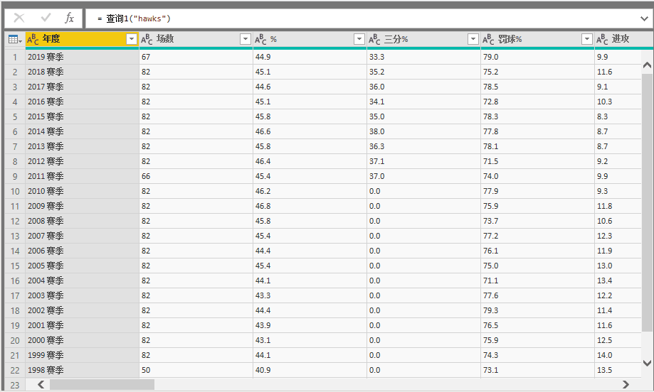Open the 场数 column filter dropdown
The image size is (654, 392).
pos(246,39)
